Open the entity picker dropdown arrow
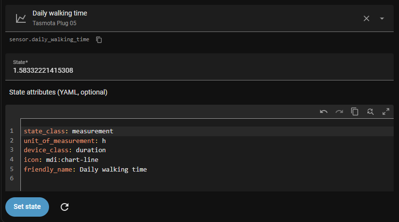Image resolution: width=399 pixels, height=222 pixels. pyautogui.click(x=382, y=18)
